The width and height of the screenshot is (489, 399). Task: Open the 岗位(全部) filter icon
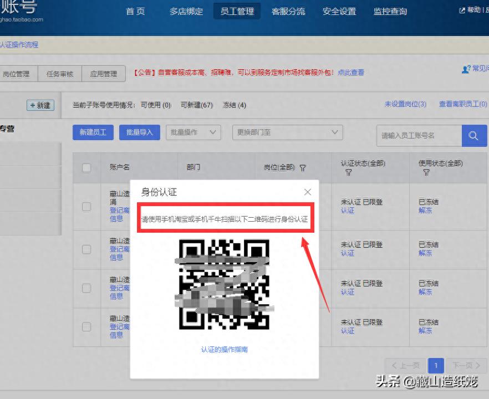(303, 168)
